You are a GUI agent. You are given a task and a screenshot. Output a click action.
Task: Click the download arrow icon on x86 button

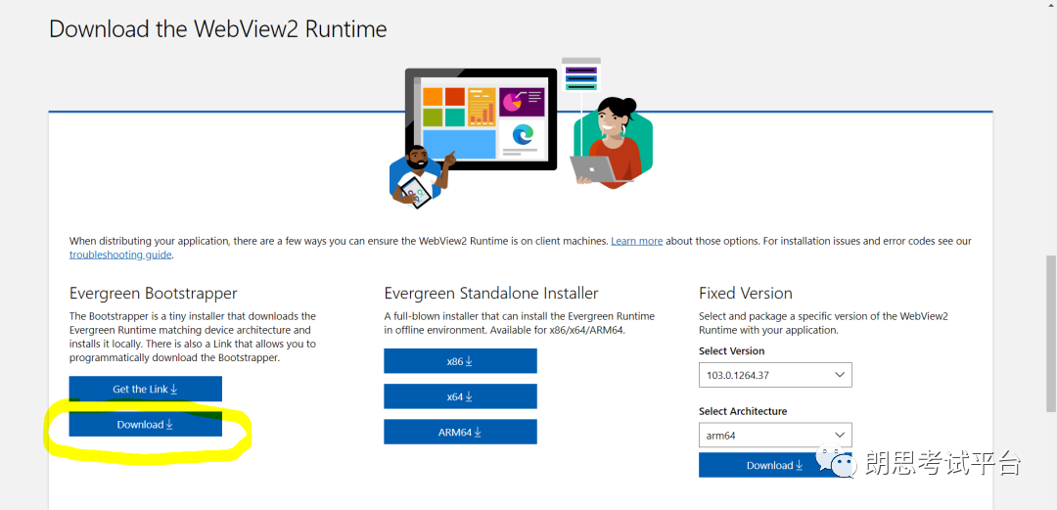click(469, 361)
